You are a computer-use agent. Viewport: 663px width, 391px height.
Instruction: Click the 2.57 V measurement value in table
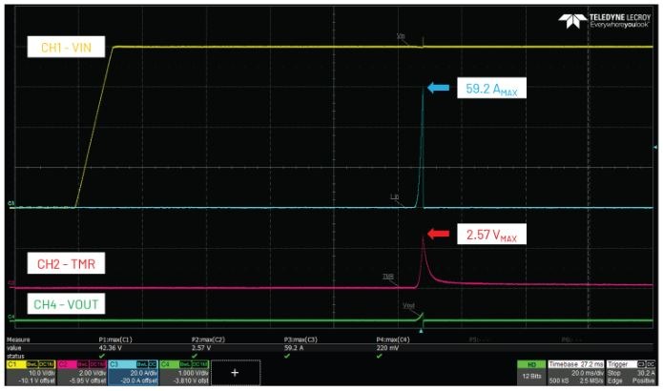201,348
